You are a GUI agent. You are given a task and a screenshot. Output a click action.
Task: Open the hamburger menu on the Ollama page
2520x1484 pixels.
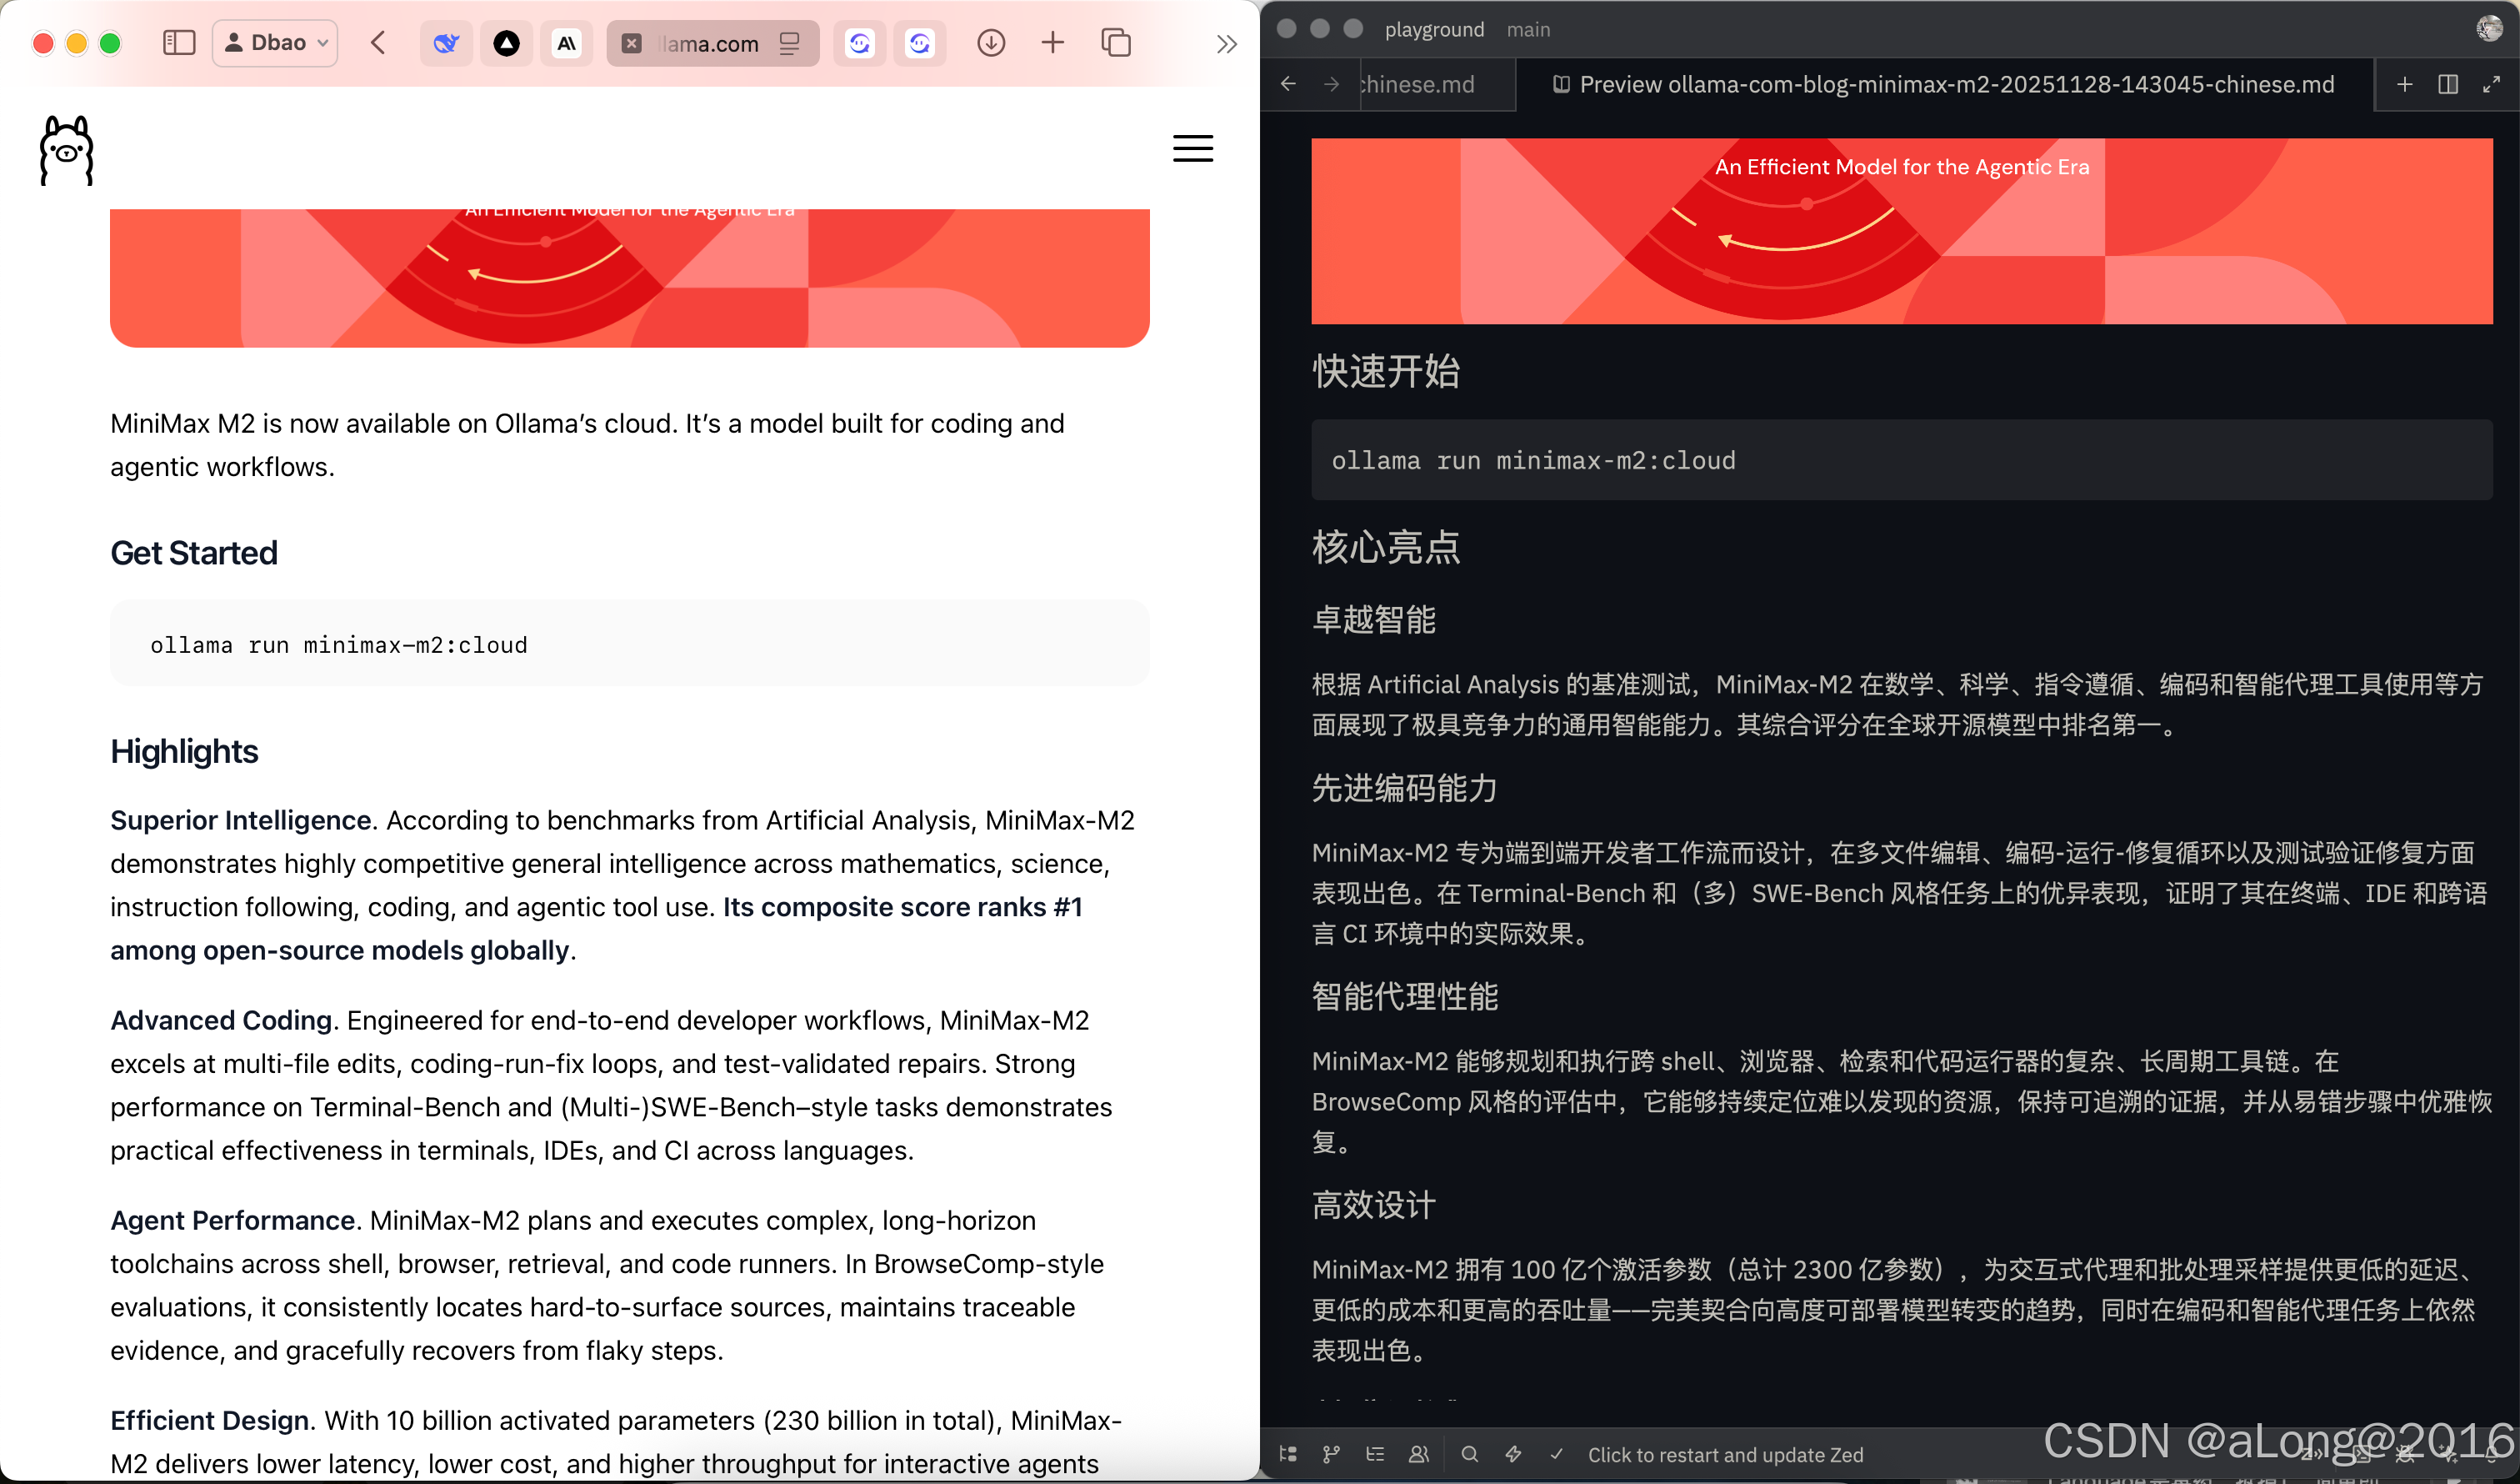coord(1192,148)
